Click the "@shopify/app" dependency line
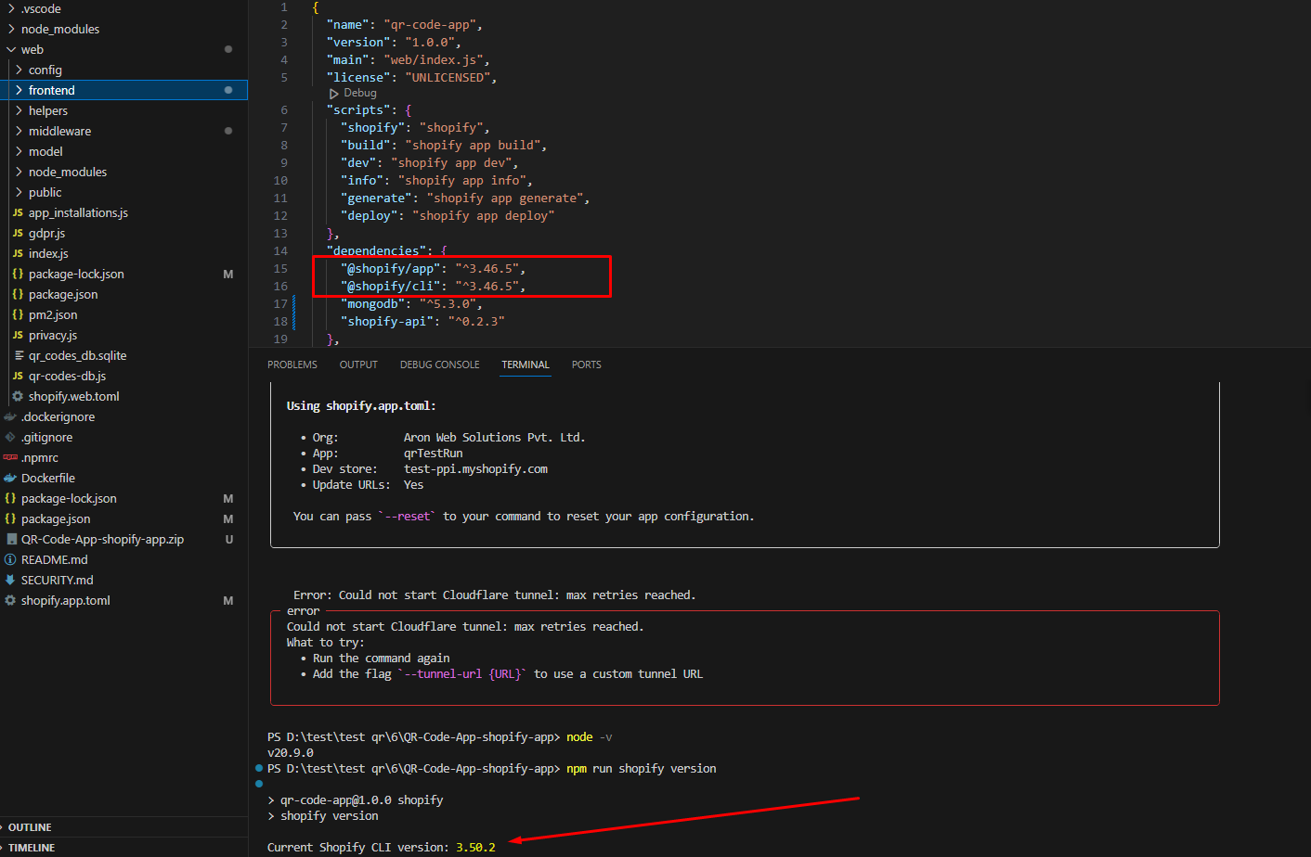1311x857 pixels. [x=433, y=268]
